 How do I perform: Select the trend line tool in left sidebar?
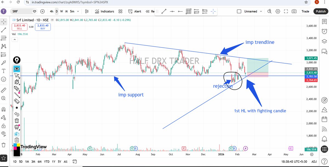pyautogui.click(x=4, y=30)
